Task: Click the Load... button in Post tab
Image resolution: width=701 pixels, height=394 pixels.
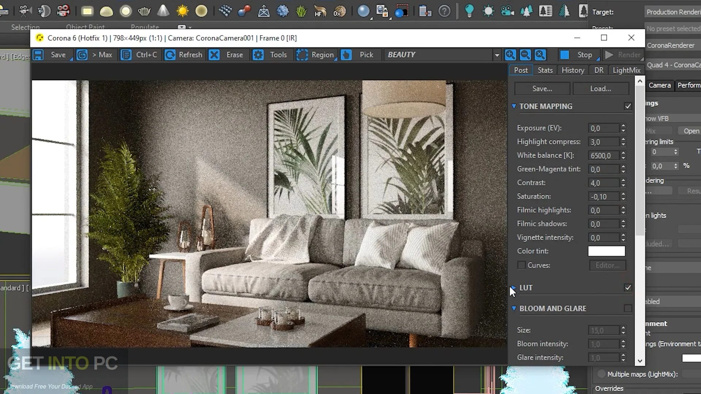Action: click(x=600, y=89)
